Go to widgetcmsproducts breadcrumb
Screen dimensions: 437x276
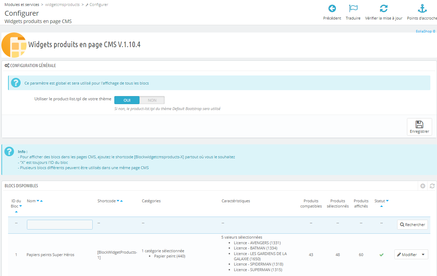(x=62, y=5)
